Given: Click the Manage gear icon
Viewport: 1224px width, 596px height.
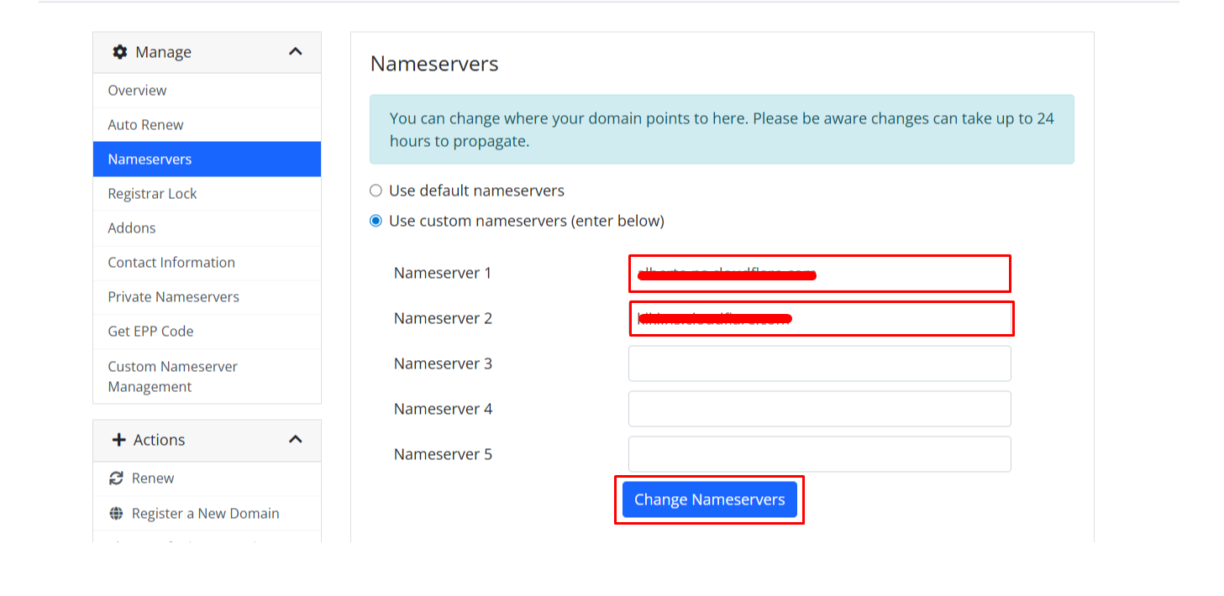Looking at the screenshot, I should coord(120,52).
